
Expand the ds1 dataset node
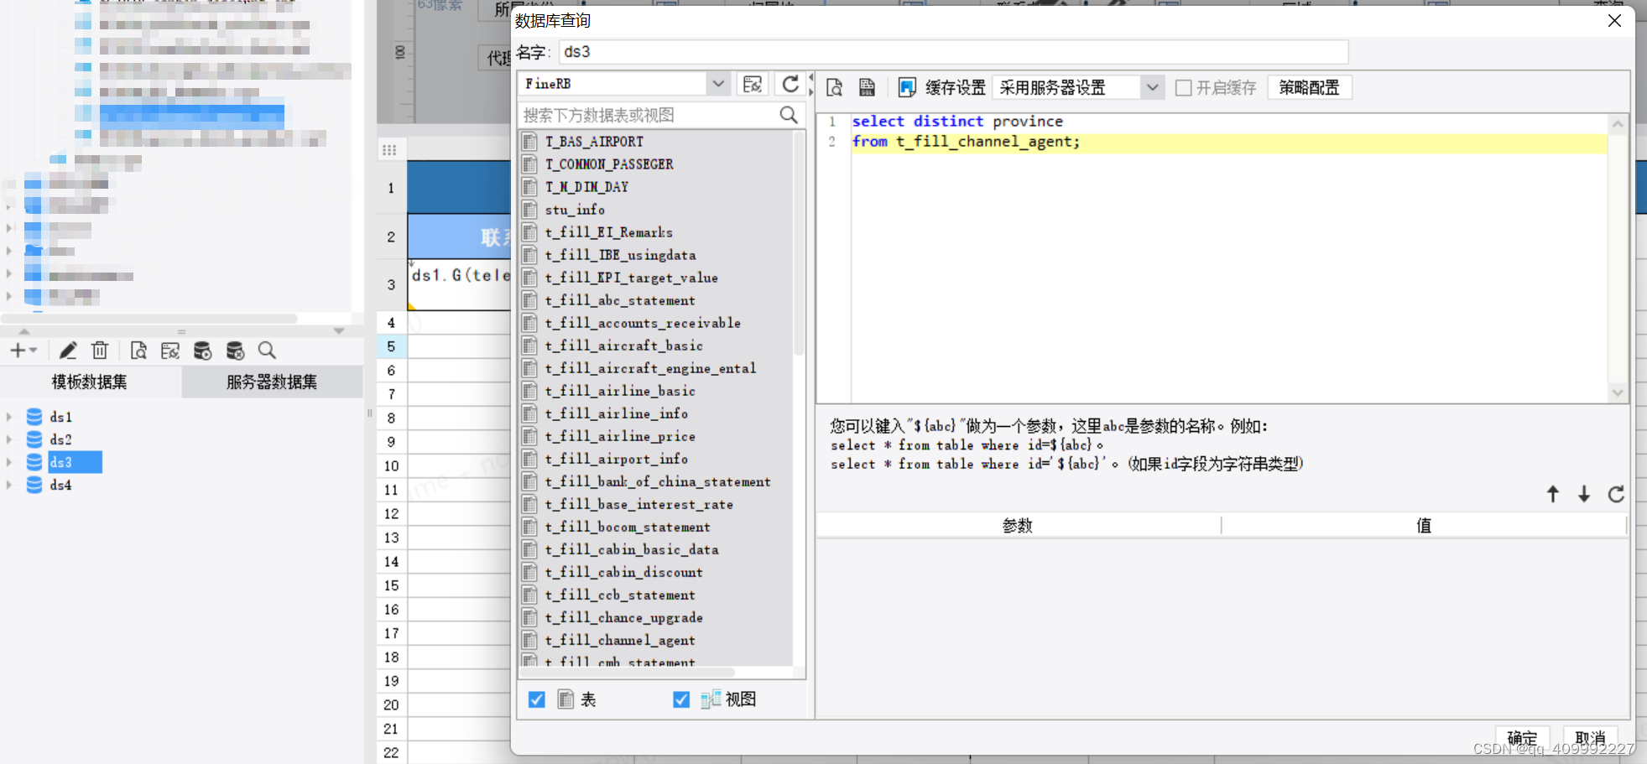click(x=9, y=417)
